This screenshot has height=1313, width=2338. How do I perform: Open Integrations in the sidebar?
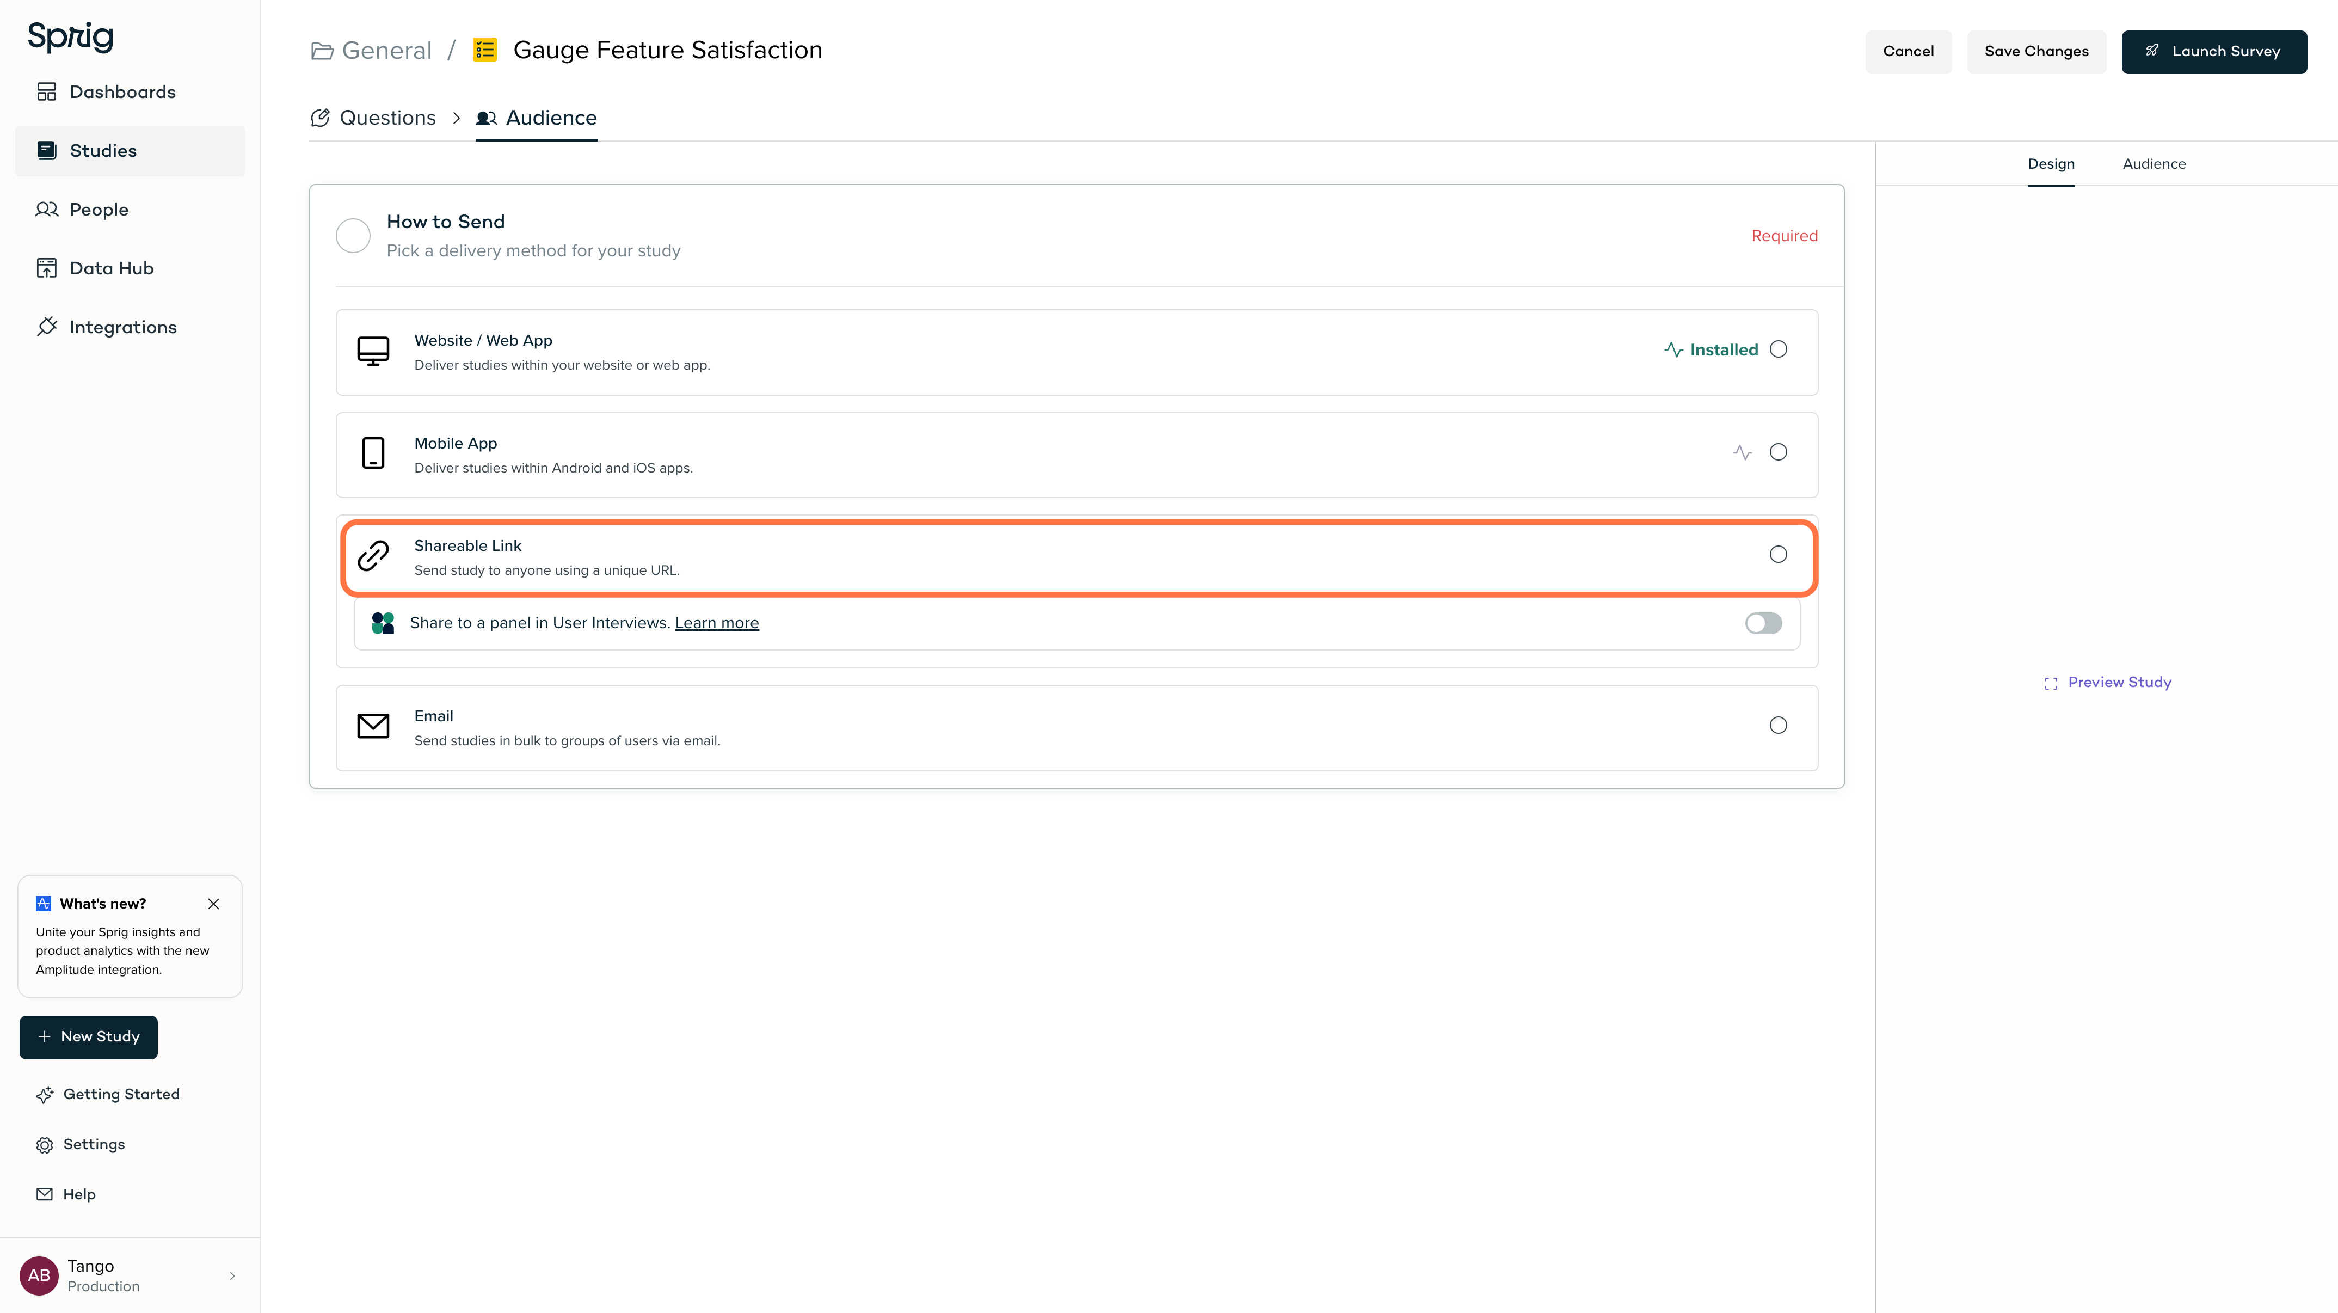pos(130,327)
